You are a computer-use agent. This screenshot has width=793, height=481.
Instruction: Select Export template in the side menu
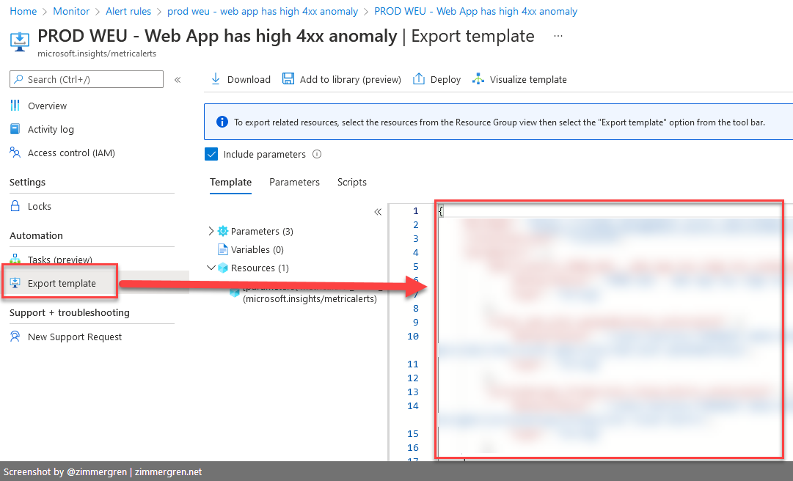click(62, 284)
